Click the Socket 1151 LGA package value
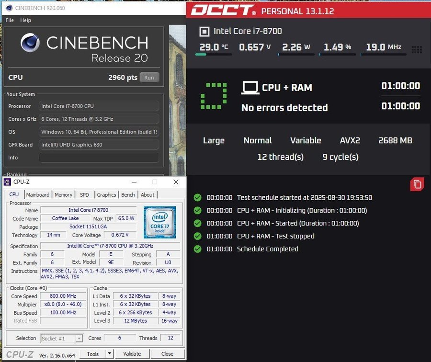 (88, 226)
